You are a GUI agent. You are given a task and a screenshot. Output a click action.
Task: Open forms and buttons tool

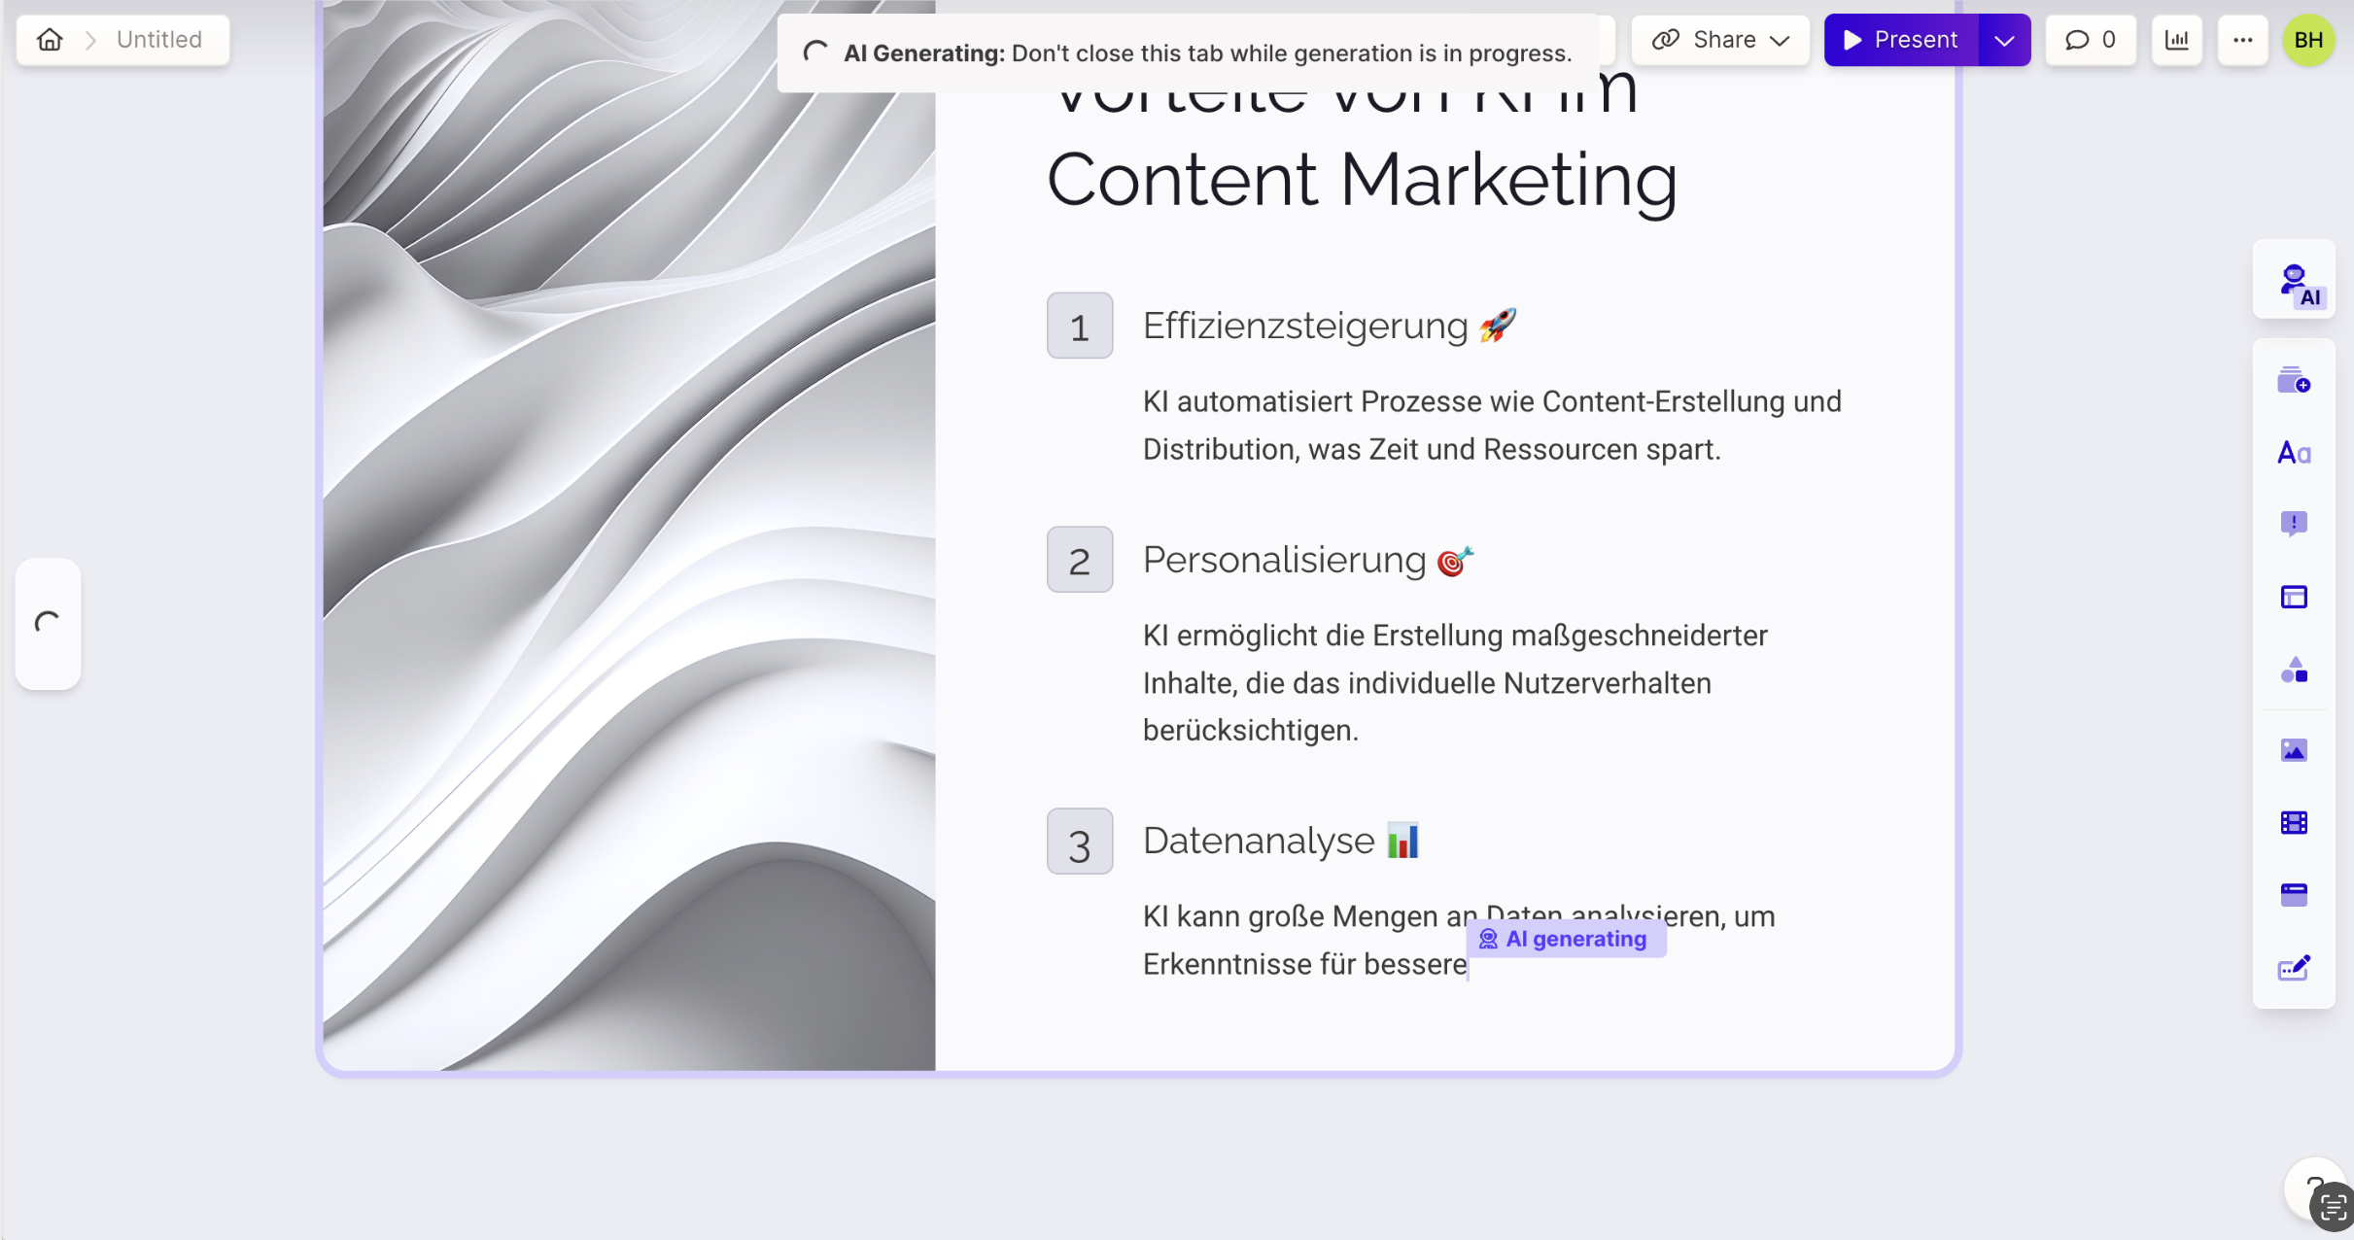tap(2294, 968)
